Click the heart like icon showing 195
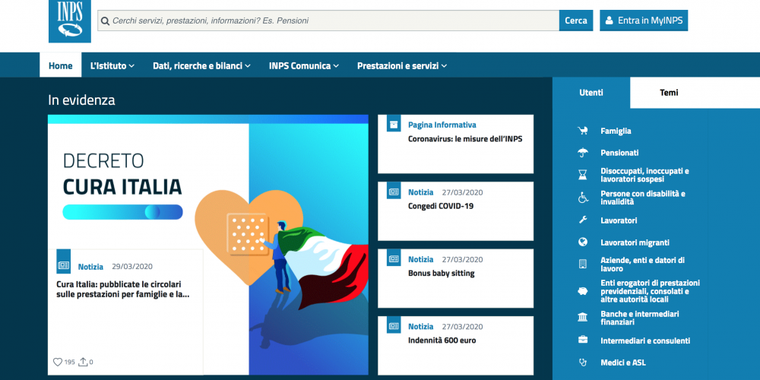 (58, 362)
